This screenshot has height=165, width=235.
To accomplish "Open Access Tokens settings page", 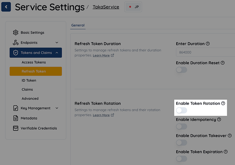I will coord(34,62).
